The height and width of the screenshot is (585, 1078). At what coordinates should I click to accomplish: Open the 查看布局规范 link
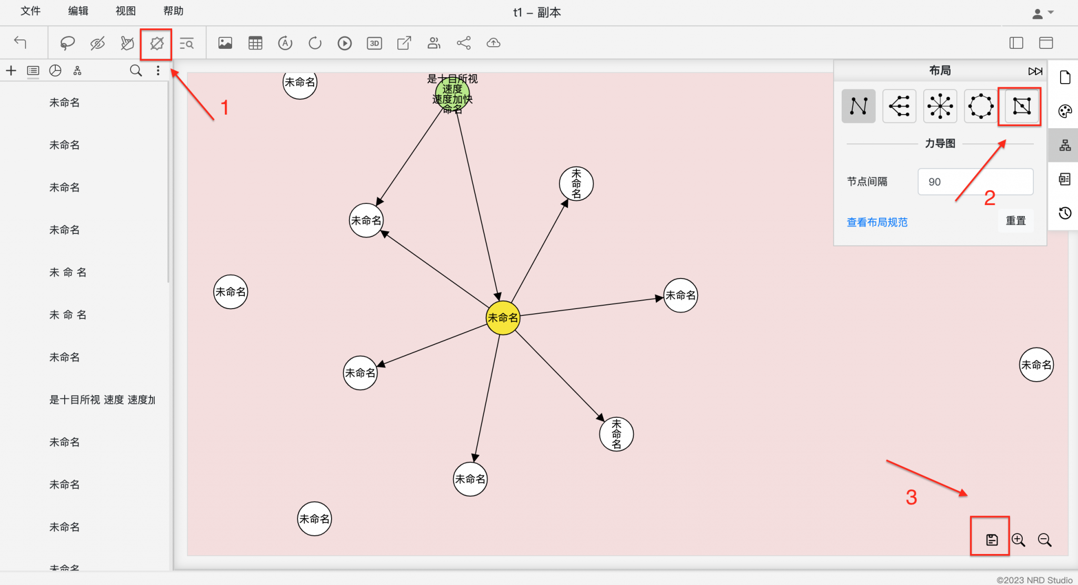point(877,222)
